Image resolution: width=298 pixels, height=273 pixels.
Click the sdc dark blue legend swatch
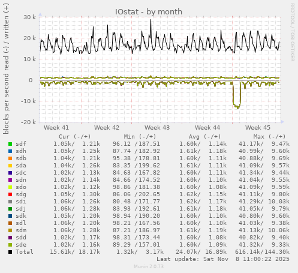[x=10, y=173]
